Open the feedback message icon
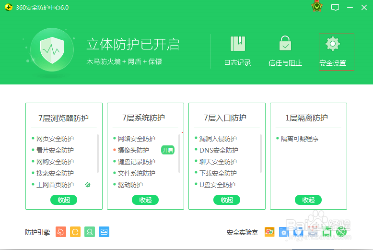This screenshot has height=250, width=373. pyautogui.click(x=335, y=8)
